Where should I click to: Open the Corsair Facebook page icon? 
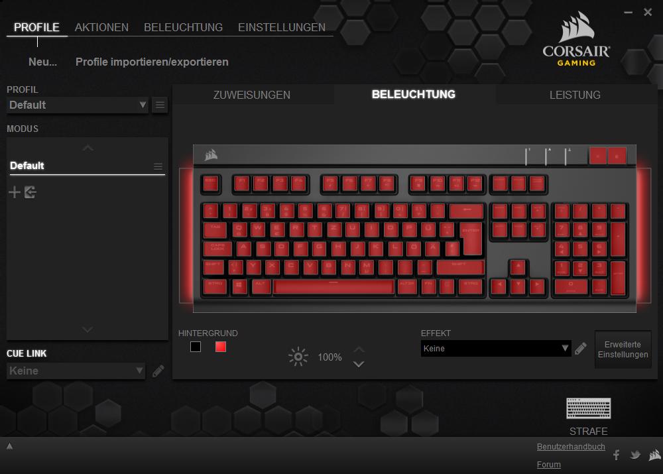(616, 455)
